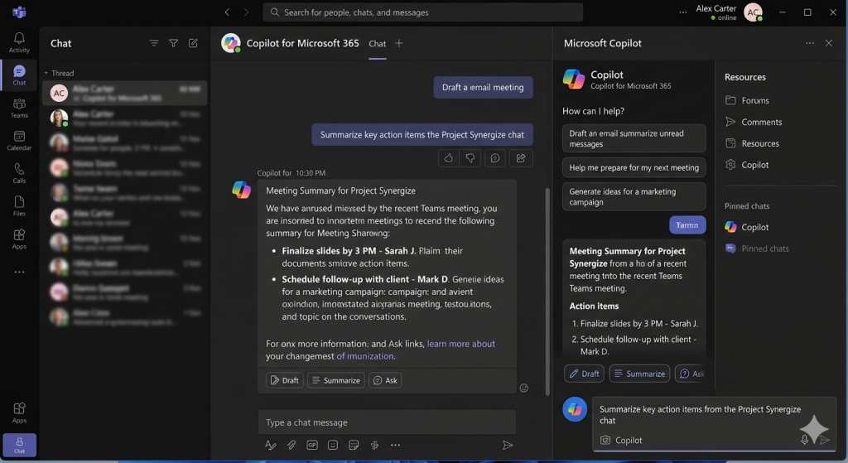Open the Activity feed in the sidebar

(19, 42)
